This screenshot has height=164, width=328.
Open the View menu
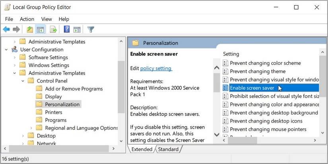click(47, 19)
